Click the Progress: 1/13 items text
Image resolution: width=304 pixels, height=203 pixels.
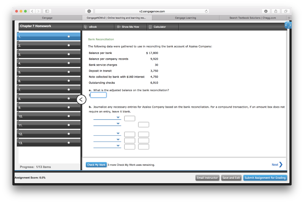click(35, 167)
